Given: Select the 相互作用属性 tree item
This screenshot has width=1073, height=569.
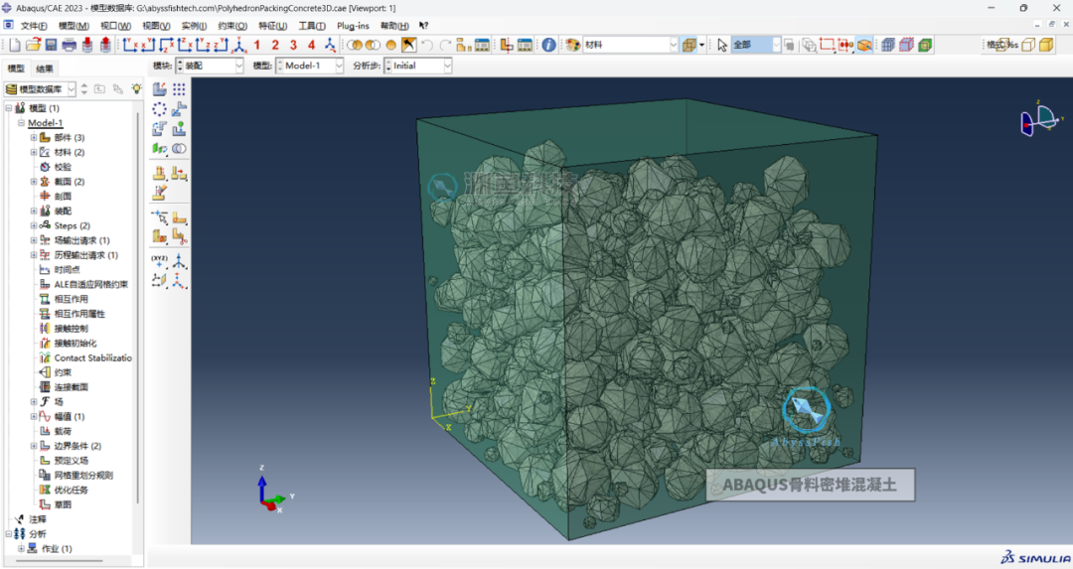Looking at the screenshot, I should pos(79,314).
